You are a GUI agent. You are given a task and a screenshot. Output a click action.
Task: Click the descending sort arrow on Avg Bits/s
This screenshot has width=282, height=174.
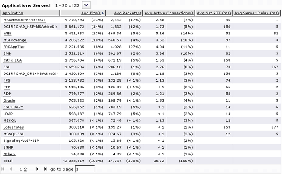pyautogui.click(x=103, y=13)
